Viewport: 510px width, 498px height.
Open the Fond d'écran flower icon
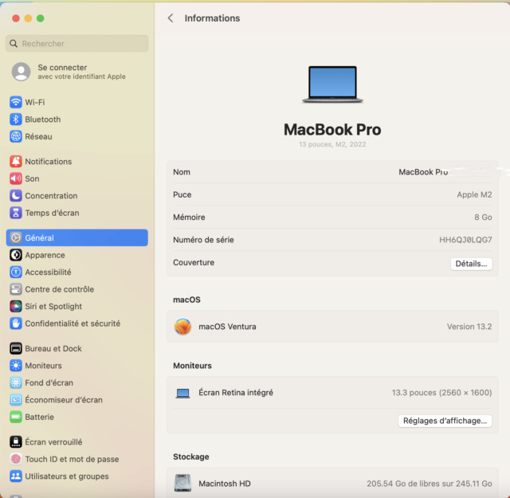click(16, 382)
